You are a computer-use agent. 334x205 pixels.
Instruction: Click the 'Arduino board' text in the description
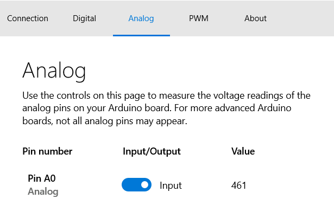tap(140, 108)
